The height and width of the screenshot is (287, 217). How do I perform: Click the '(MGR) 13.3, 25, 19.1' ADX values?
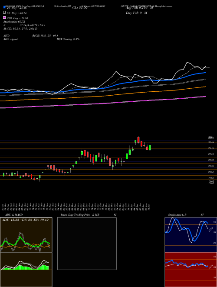pos(45,36)
